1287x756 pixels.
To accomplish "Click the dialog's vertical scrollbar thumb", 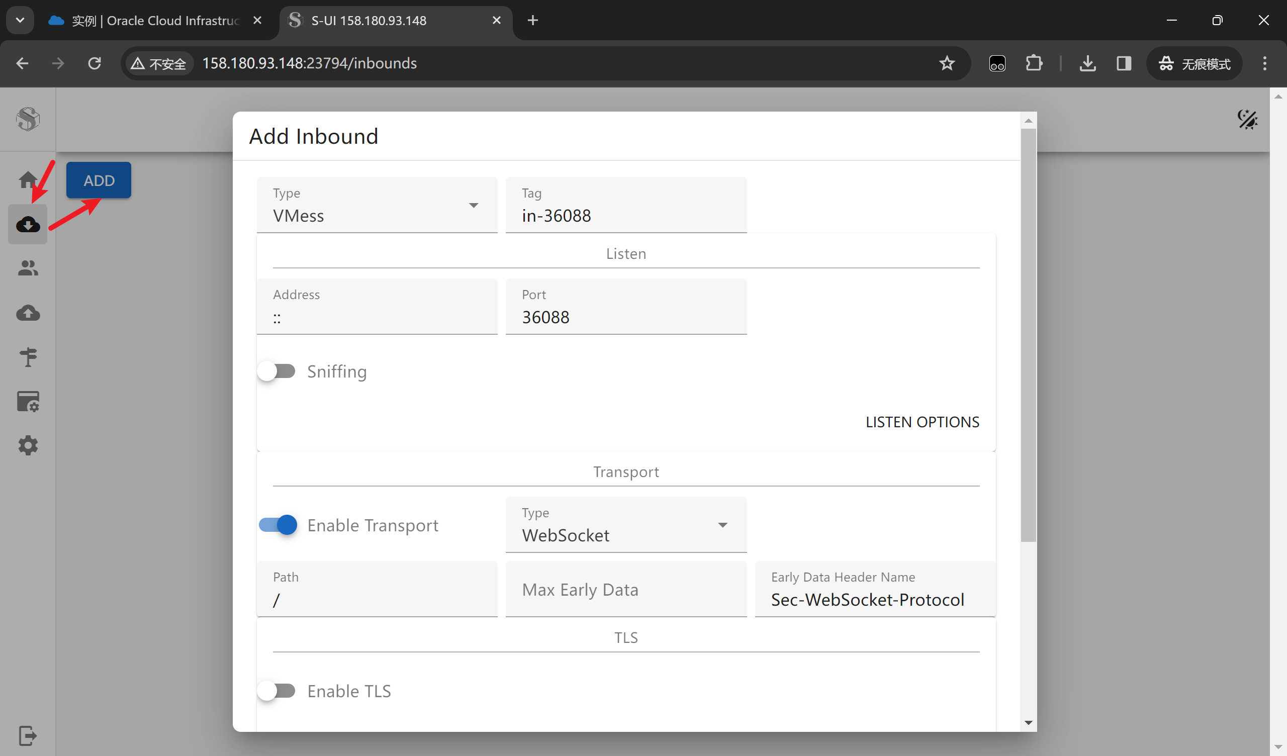I will pos(1028,335).
